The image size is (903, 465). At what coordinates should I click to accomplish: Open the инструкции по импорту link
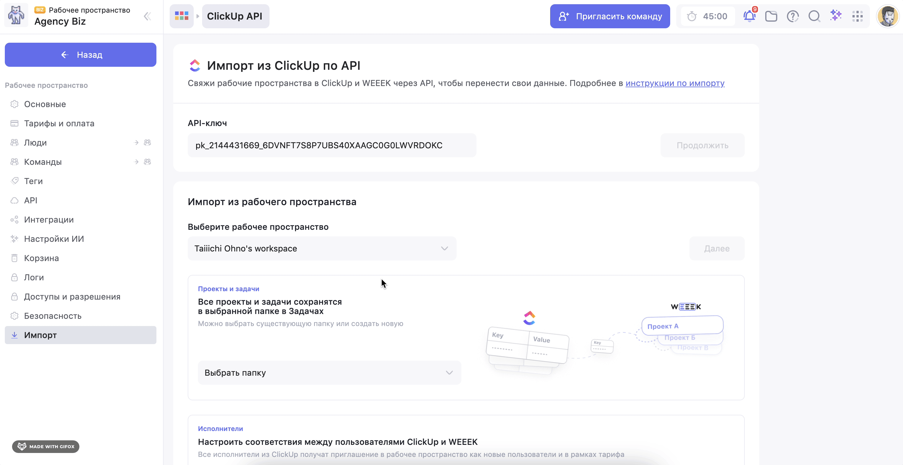pyautogui.click(x=675, y=83)
